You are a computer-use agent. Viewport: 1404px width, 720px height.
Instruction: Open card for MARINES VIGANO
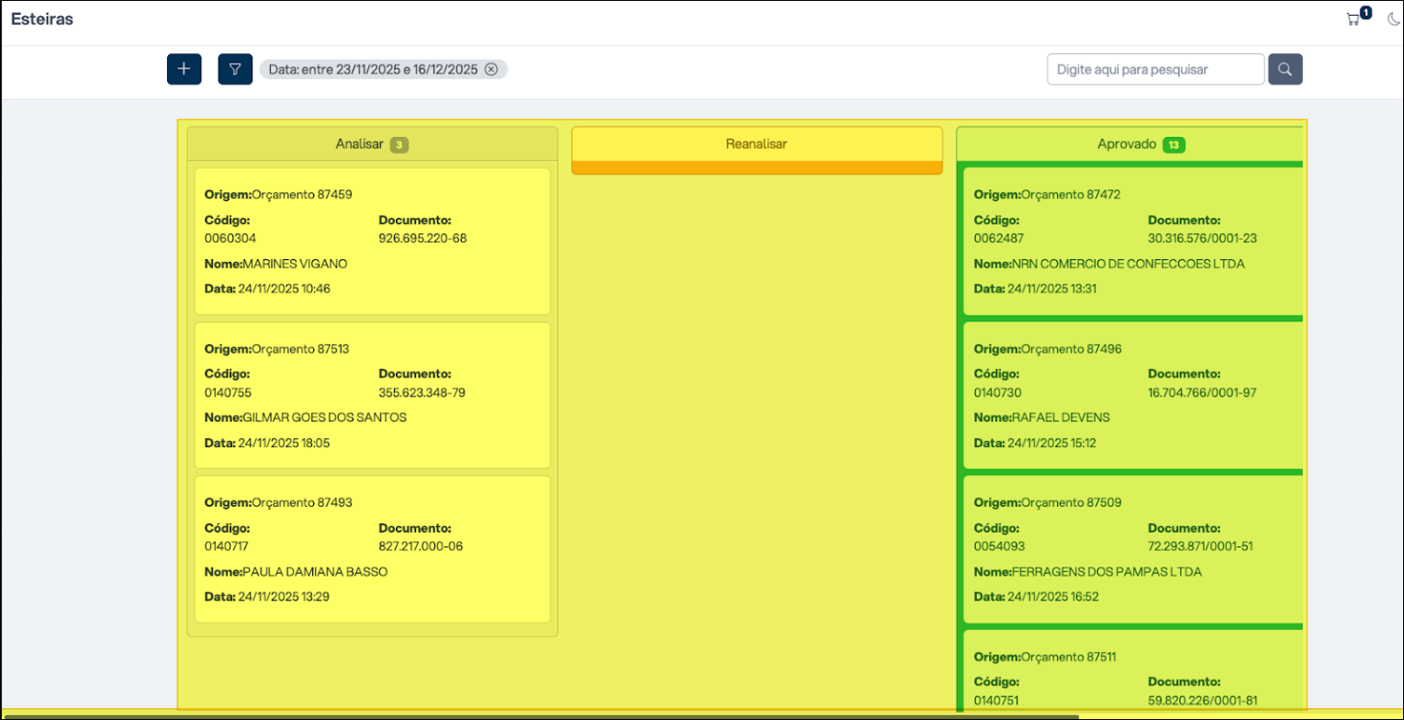click(x=372, y=242)
